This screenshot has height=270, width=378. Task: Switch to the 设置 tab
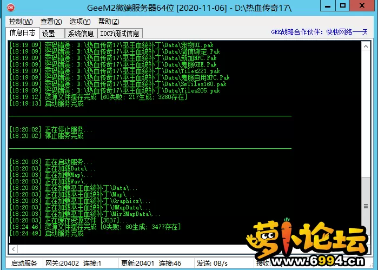tap(52, 34)
